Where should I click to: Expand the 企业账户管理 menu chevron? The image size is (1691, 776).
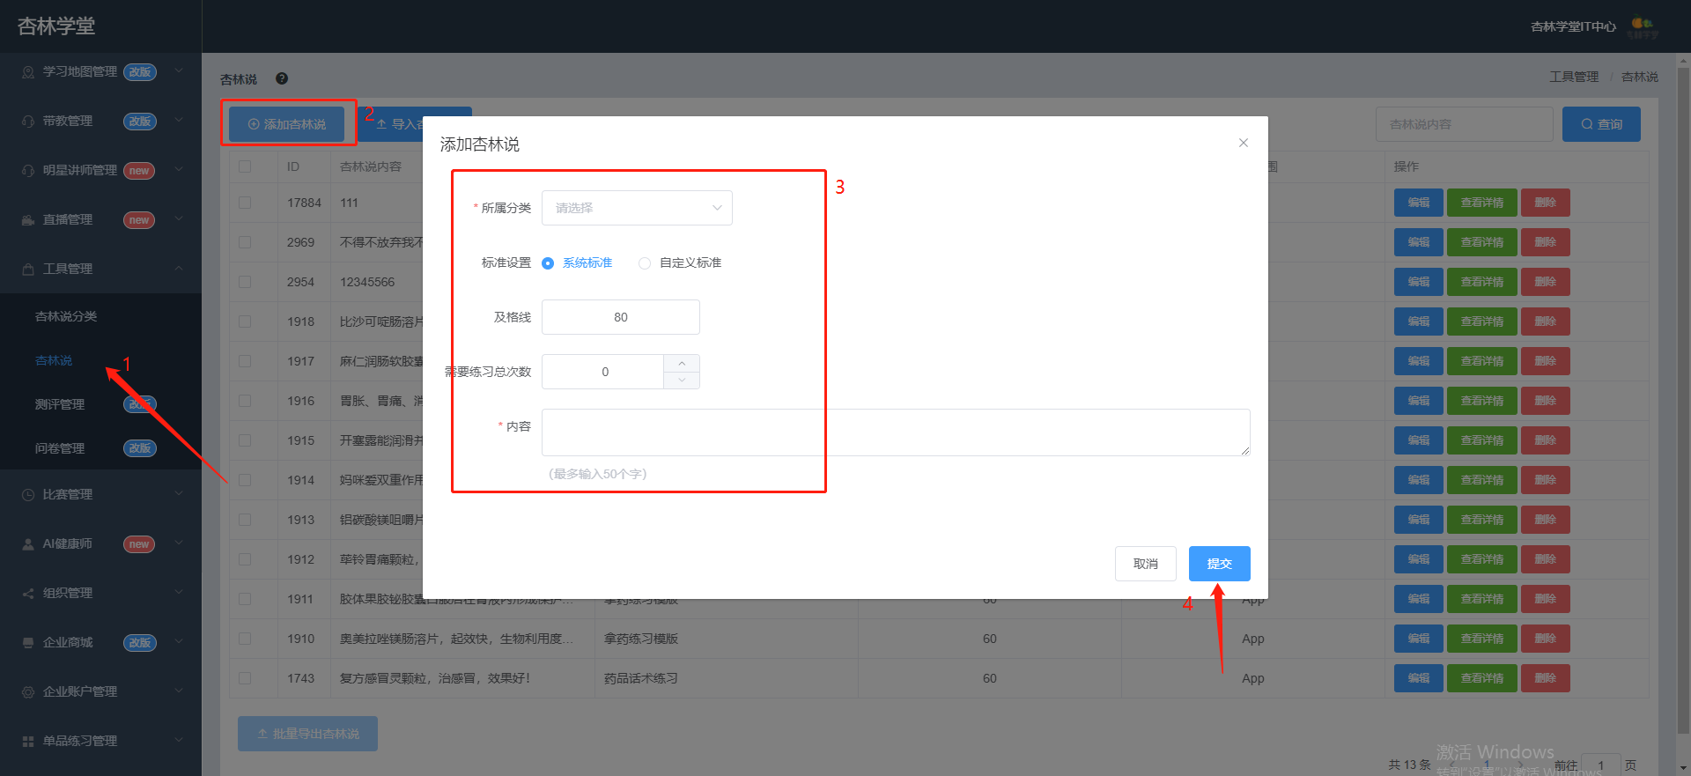[x=179, y=691]
